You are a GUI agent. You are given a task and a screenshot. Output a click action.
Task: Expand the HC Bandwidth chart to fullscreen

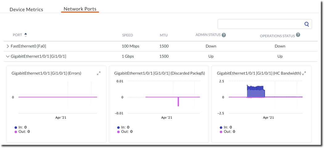tap(304, 73)
